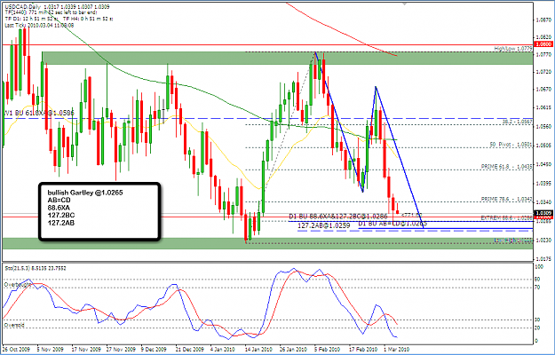Click the '27 Nov 2009' date label
Image resolution: width=555 pixels, height=355 pixels.
pos(121,349)
